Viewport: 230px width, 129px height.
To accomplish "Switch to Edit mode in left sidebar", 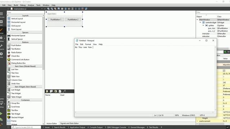I will point(1,23).
